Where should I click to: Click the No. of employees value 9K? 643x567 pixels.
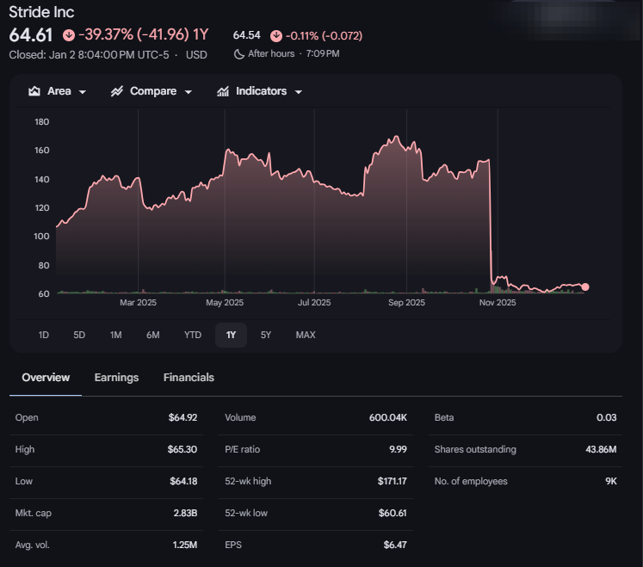pos(611,481)
